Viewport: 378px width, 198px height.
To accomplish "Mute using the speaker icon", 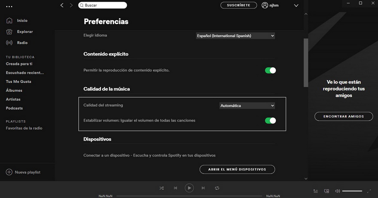I will coord(338,191).
